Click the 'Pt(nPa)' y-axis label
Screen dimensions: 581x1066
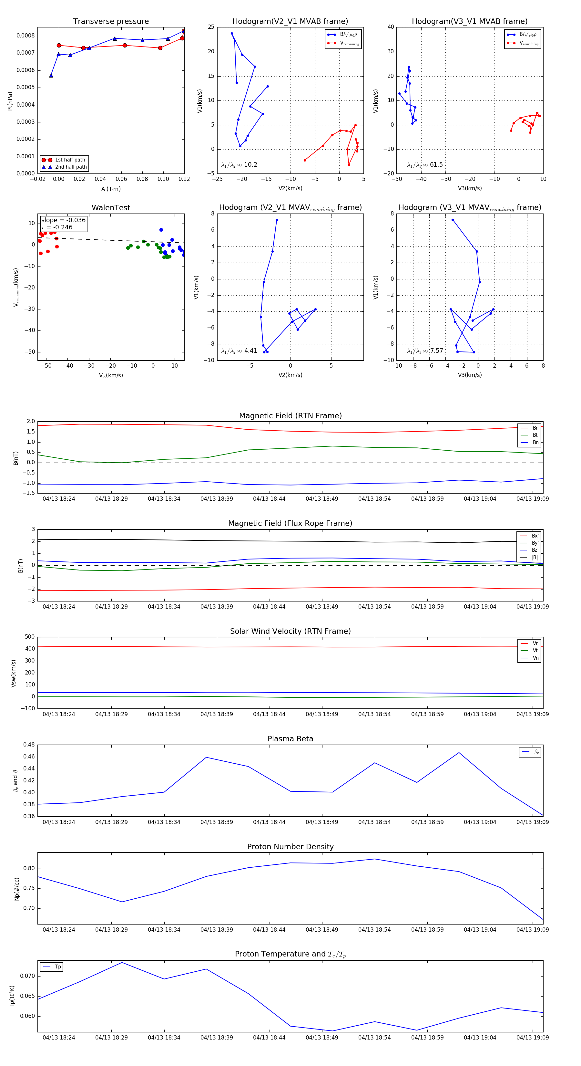tap(10, 101)
